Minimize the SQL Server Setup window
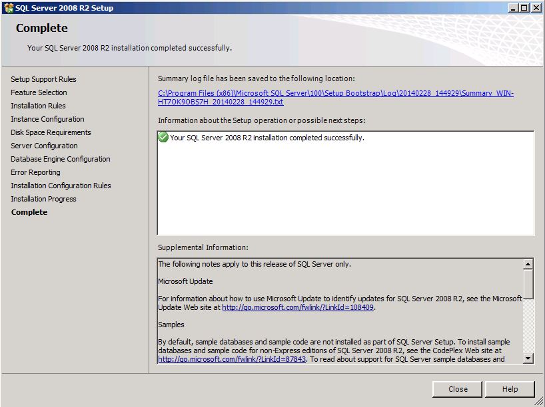This screenshot has height=407, width=545. pos(513,8)
